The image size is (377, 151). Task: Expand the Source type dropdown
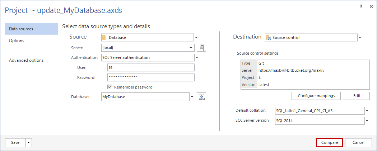click(x=196, y=37)
